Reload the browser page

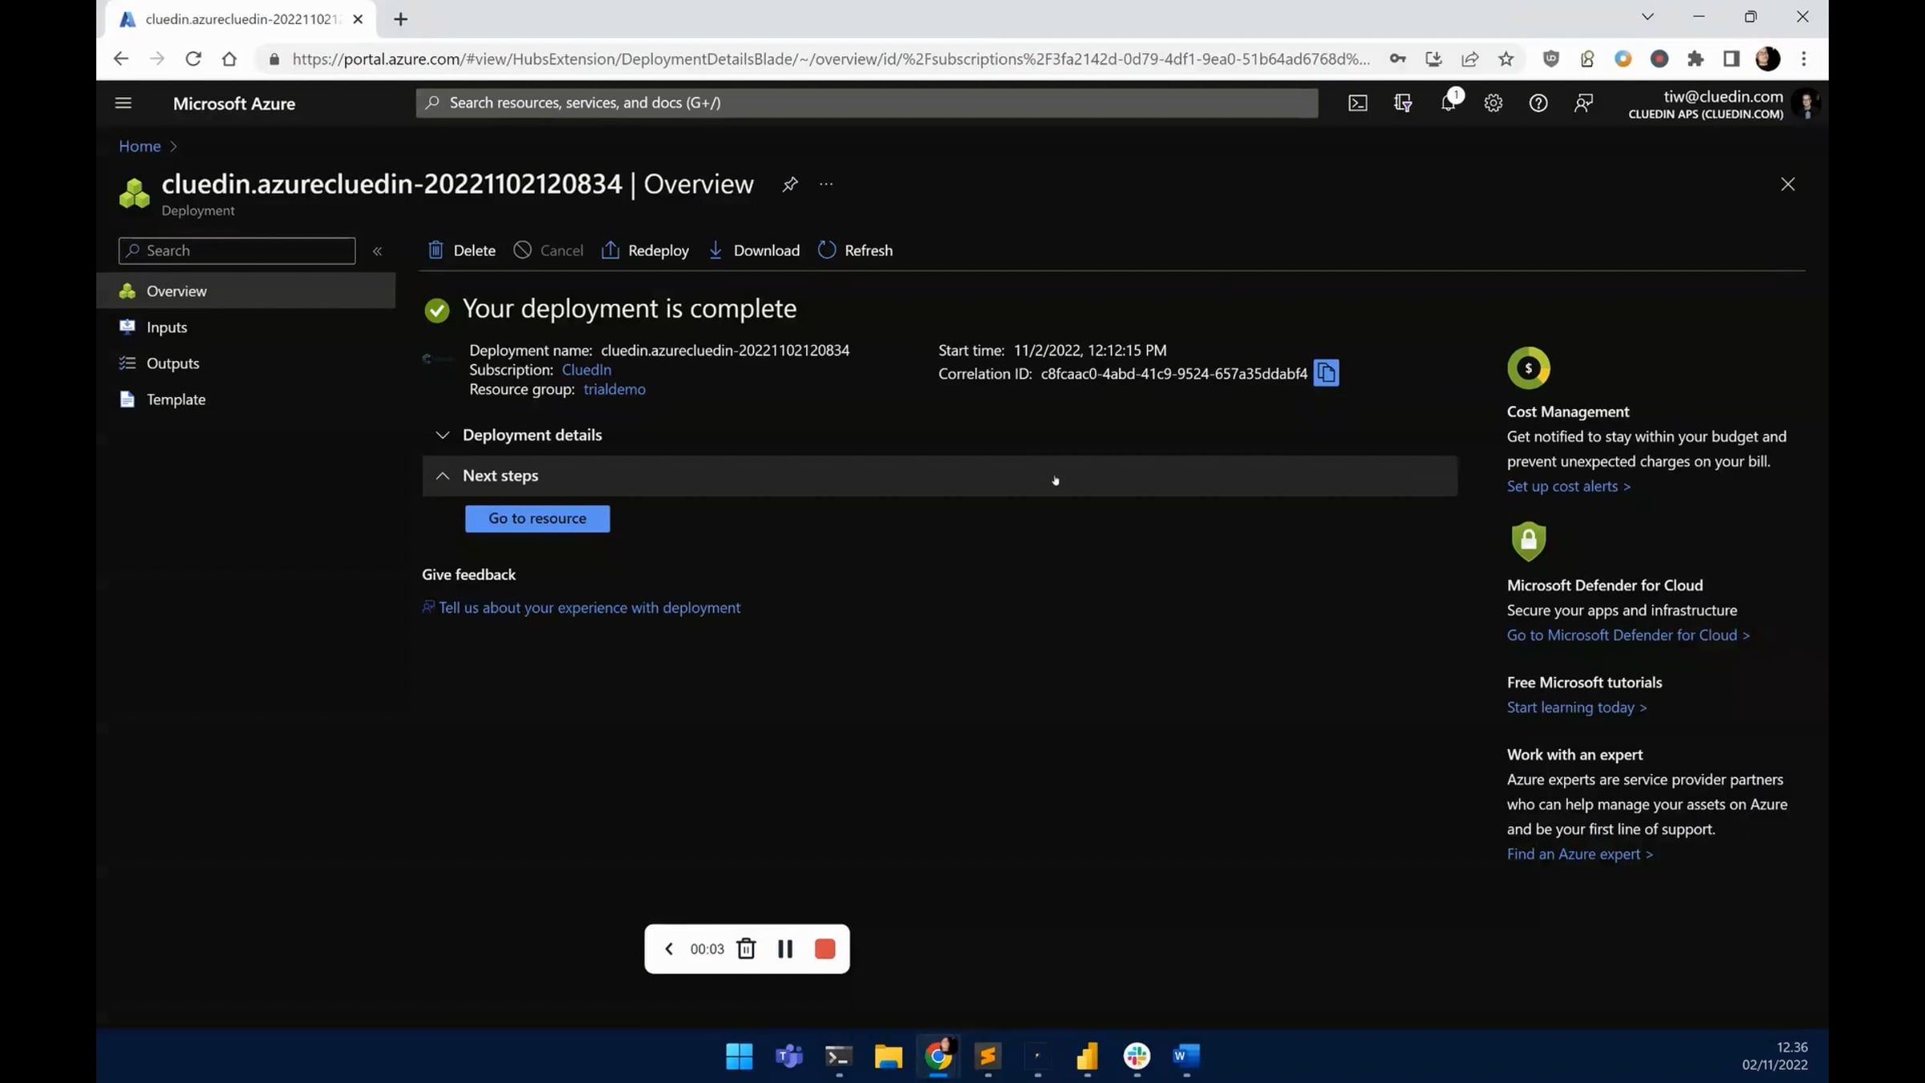point(192,59)
